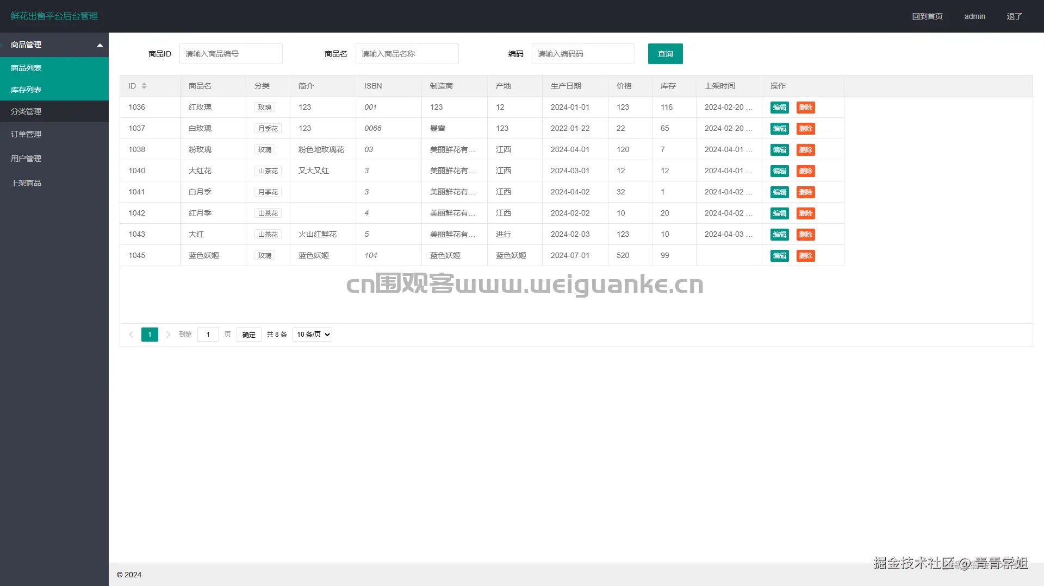Open 分类管理 in sidebar
This screenshot has height=586, width=1044.
(x=54, y=111)
